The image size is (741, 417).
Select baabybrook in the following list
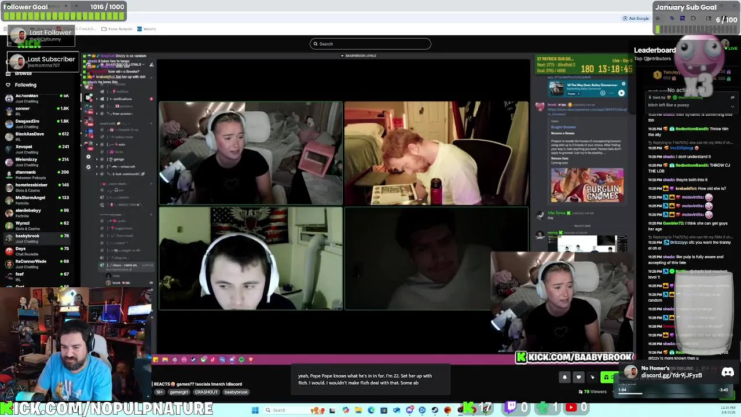[36, 238]
